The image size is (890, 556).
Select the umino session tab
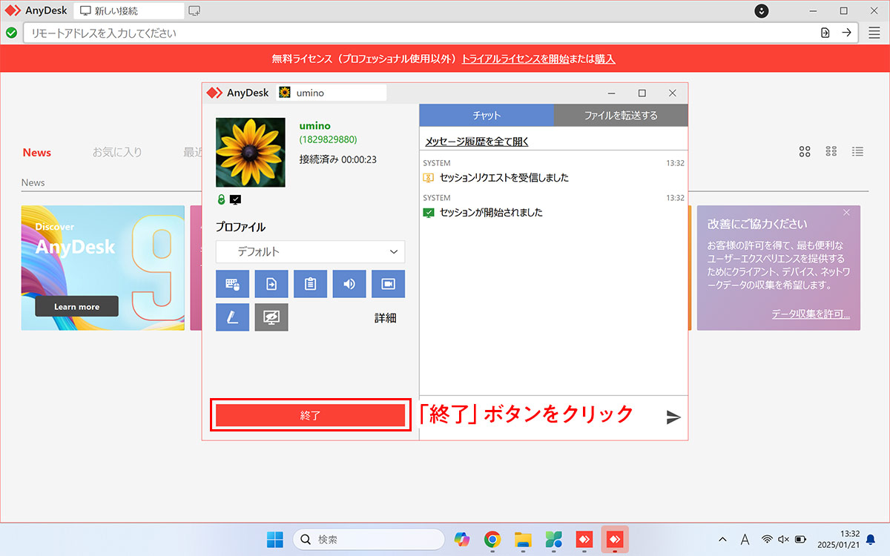[x=332, y=93]
